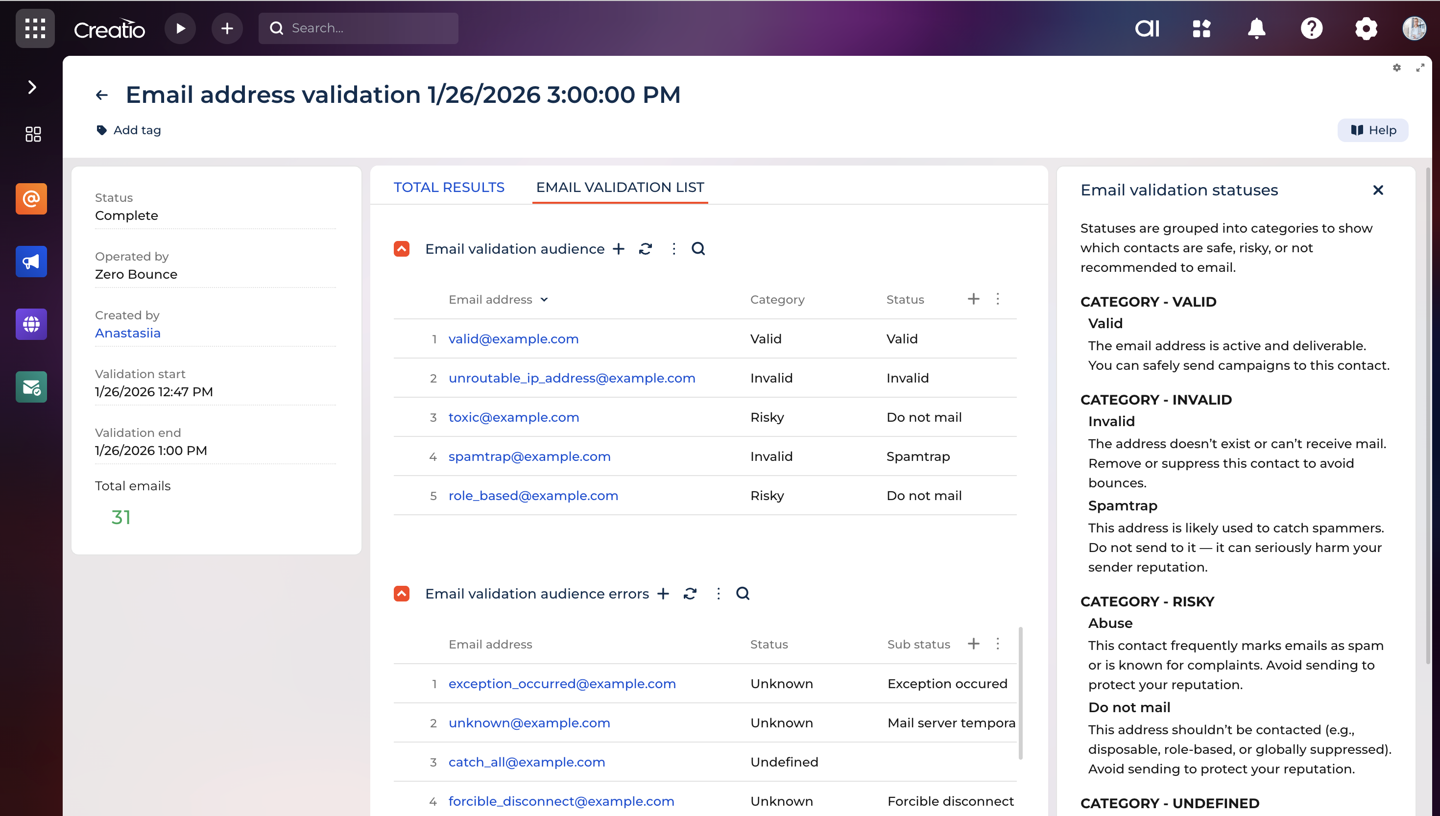Expand the left navigation sidebar
The width and height of the screenshot is (1440, 816).
tap(32, 87)
